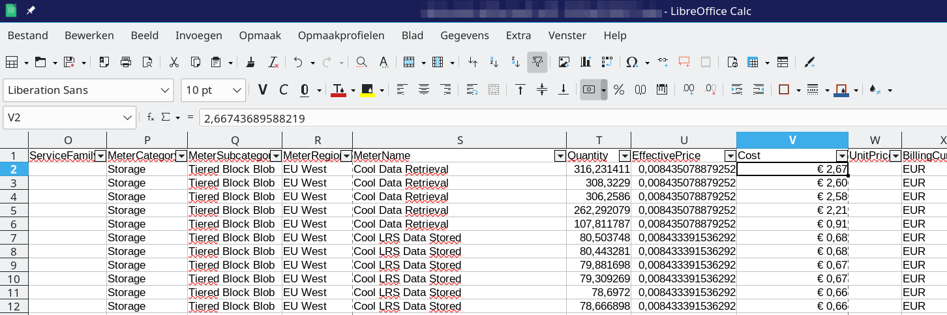The height and width of the screenshot is (315, 947).
Task: Open the font size dropdown
Action: pos(236,90)
